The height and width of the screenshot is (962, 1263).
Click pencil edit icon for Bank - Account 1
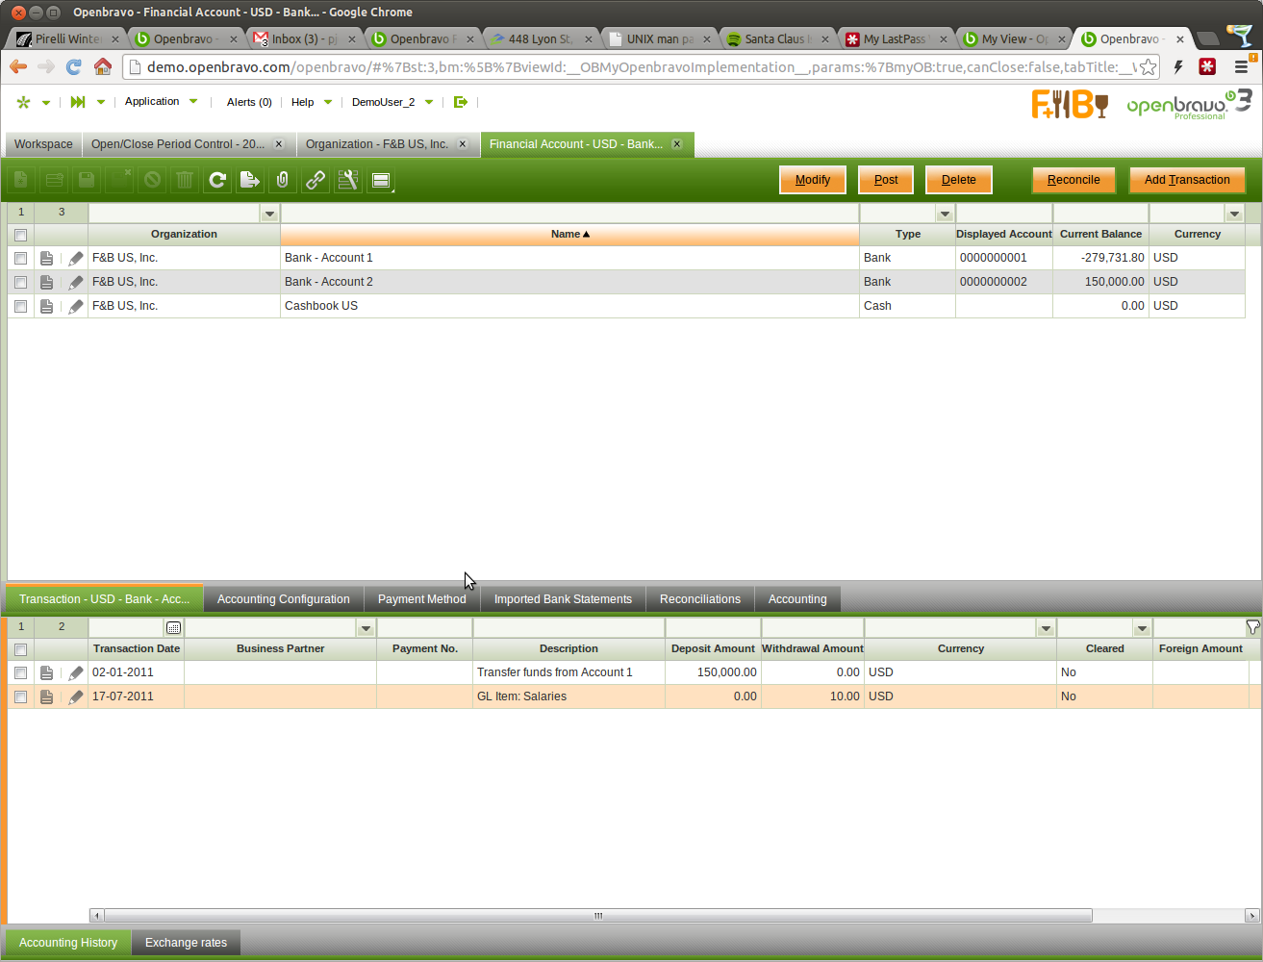76,258
